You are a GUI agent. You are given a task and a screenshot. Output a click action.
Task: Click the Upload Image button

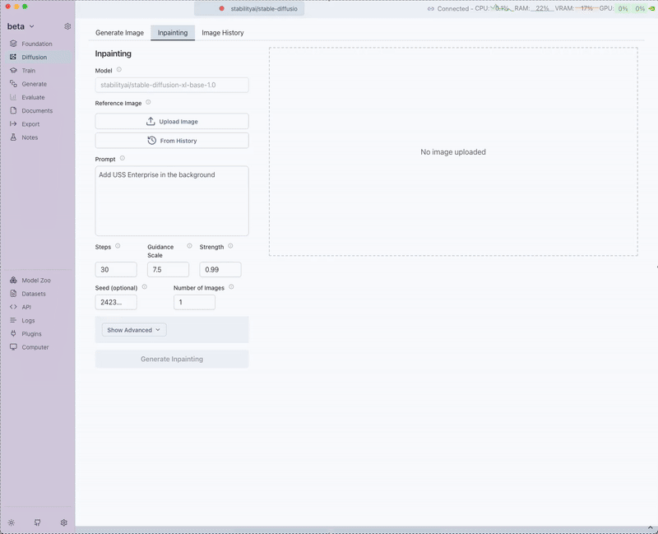pyautogui.click(x=172, y=122)
